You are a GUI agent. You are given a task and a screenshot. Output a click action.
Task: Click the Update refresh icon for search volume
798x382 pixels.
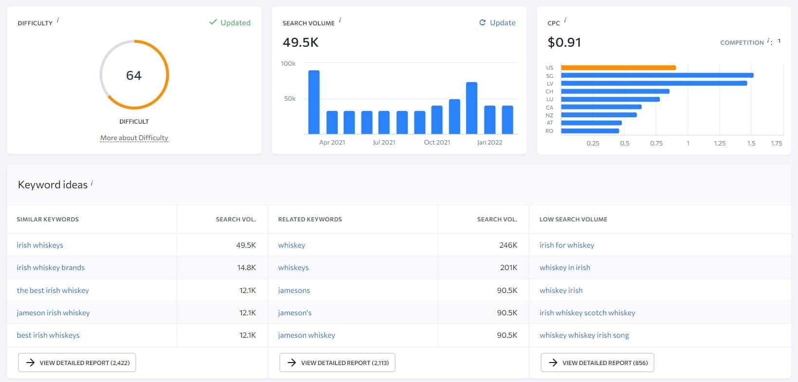coord(483,22)
